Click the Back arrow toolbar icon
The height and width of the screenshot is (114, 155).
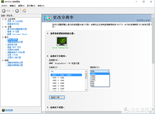click(x=4, y=11)
